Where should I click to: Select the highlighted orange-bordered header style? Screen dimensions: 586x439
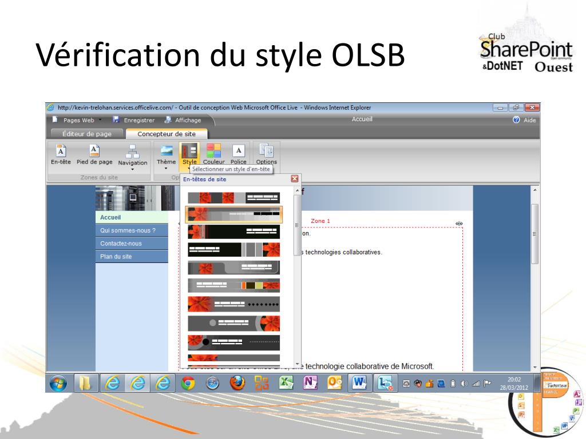233,214
